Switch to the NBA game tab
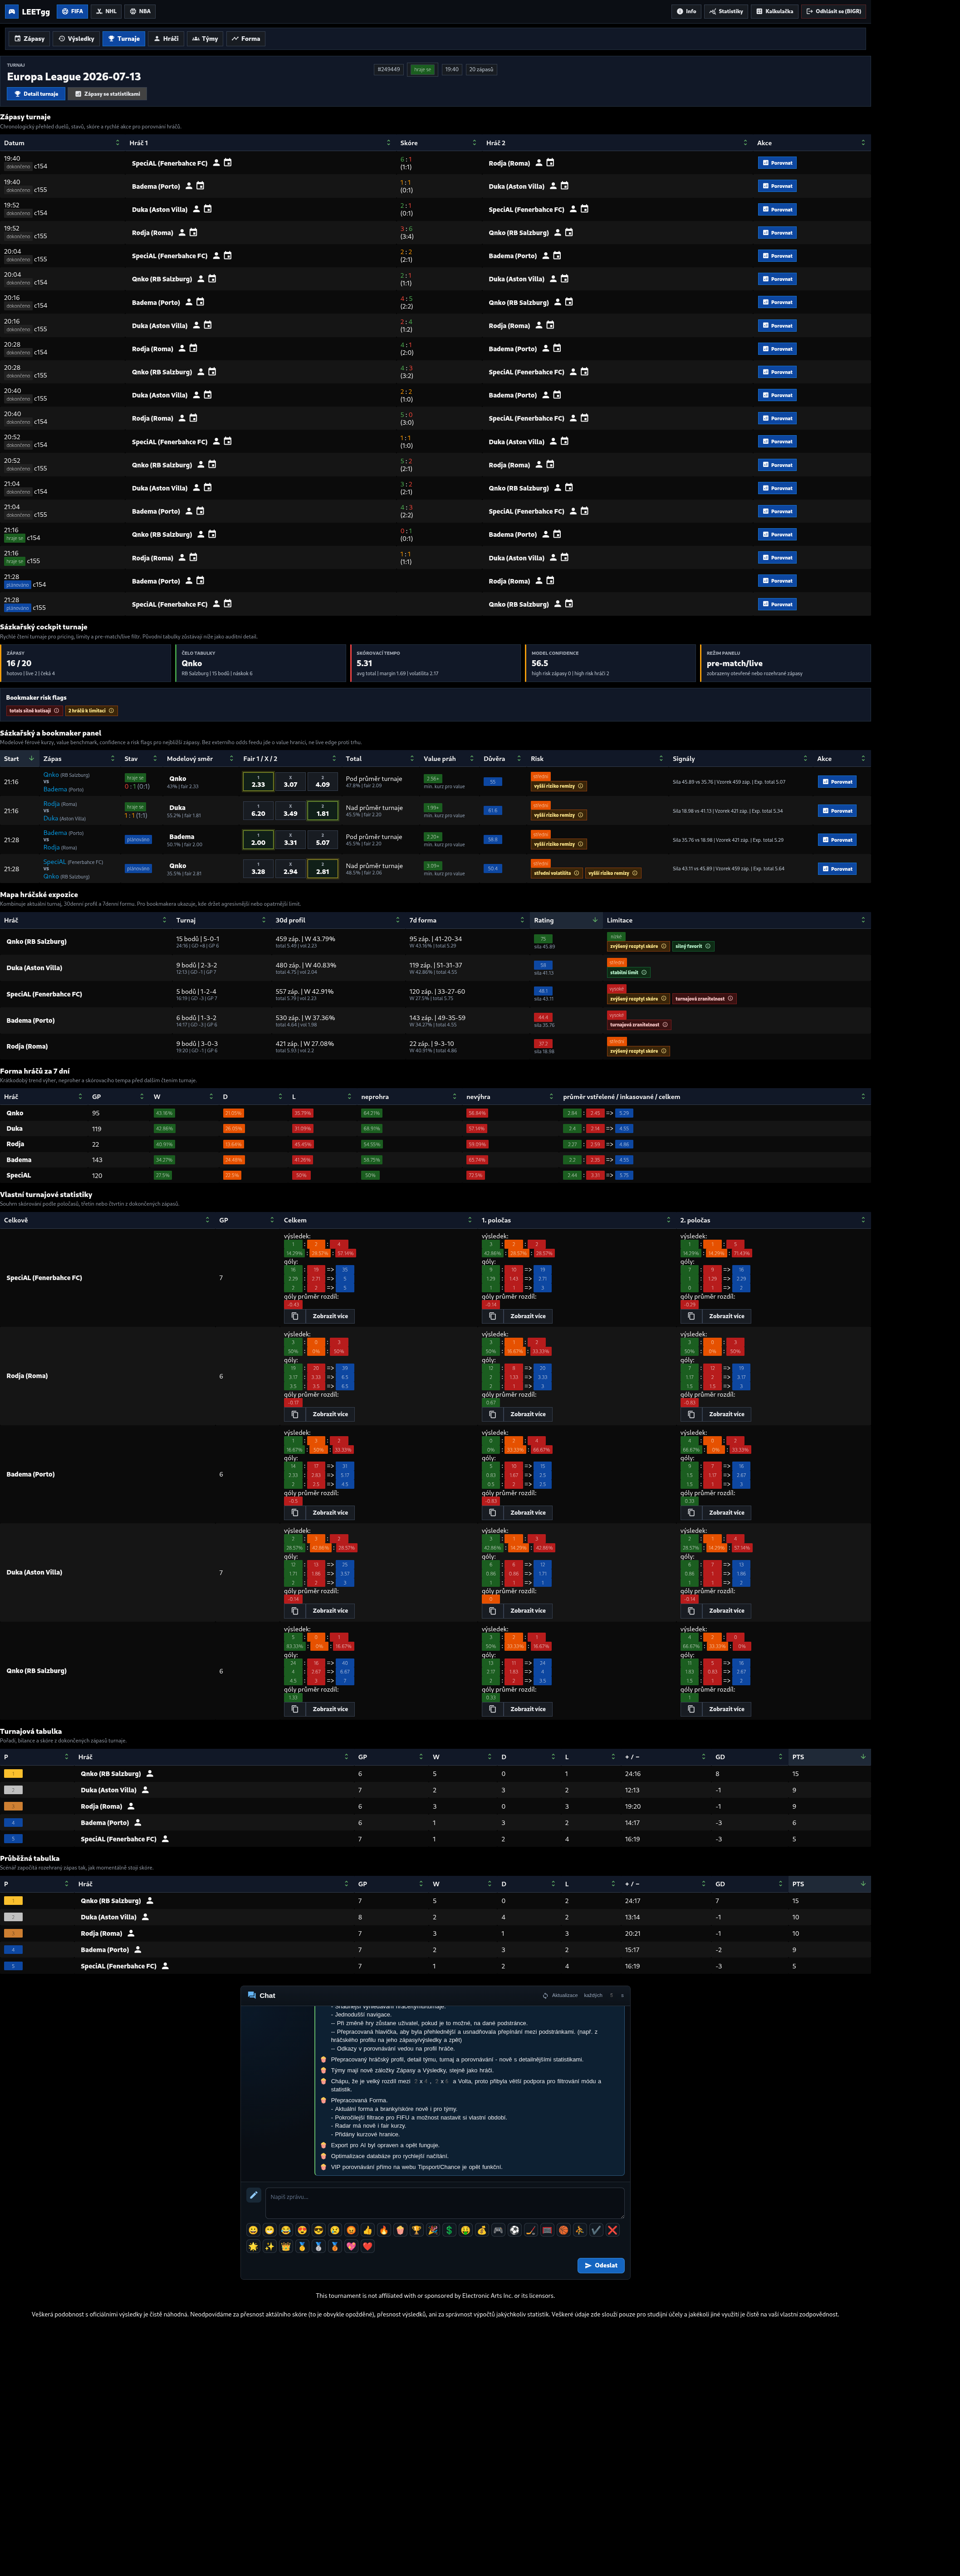960x2576 pixels. click(140, 11)
